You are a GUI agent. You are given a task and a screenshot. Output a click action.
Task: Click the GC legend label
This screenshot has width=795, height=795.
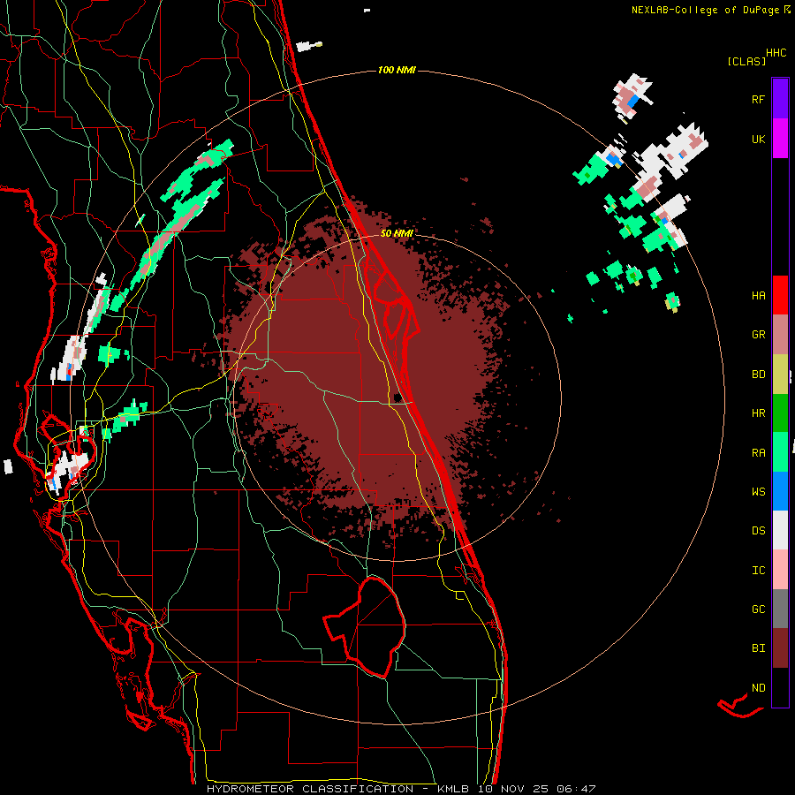[x=758, y=609]
